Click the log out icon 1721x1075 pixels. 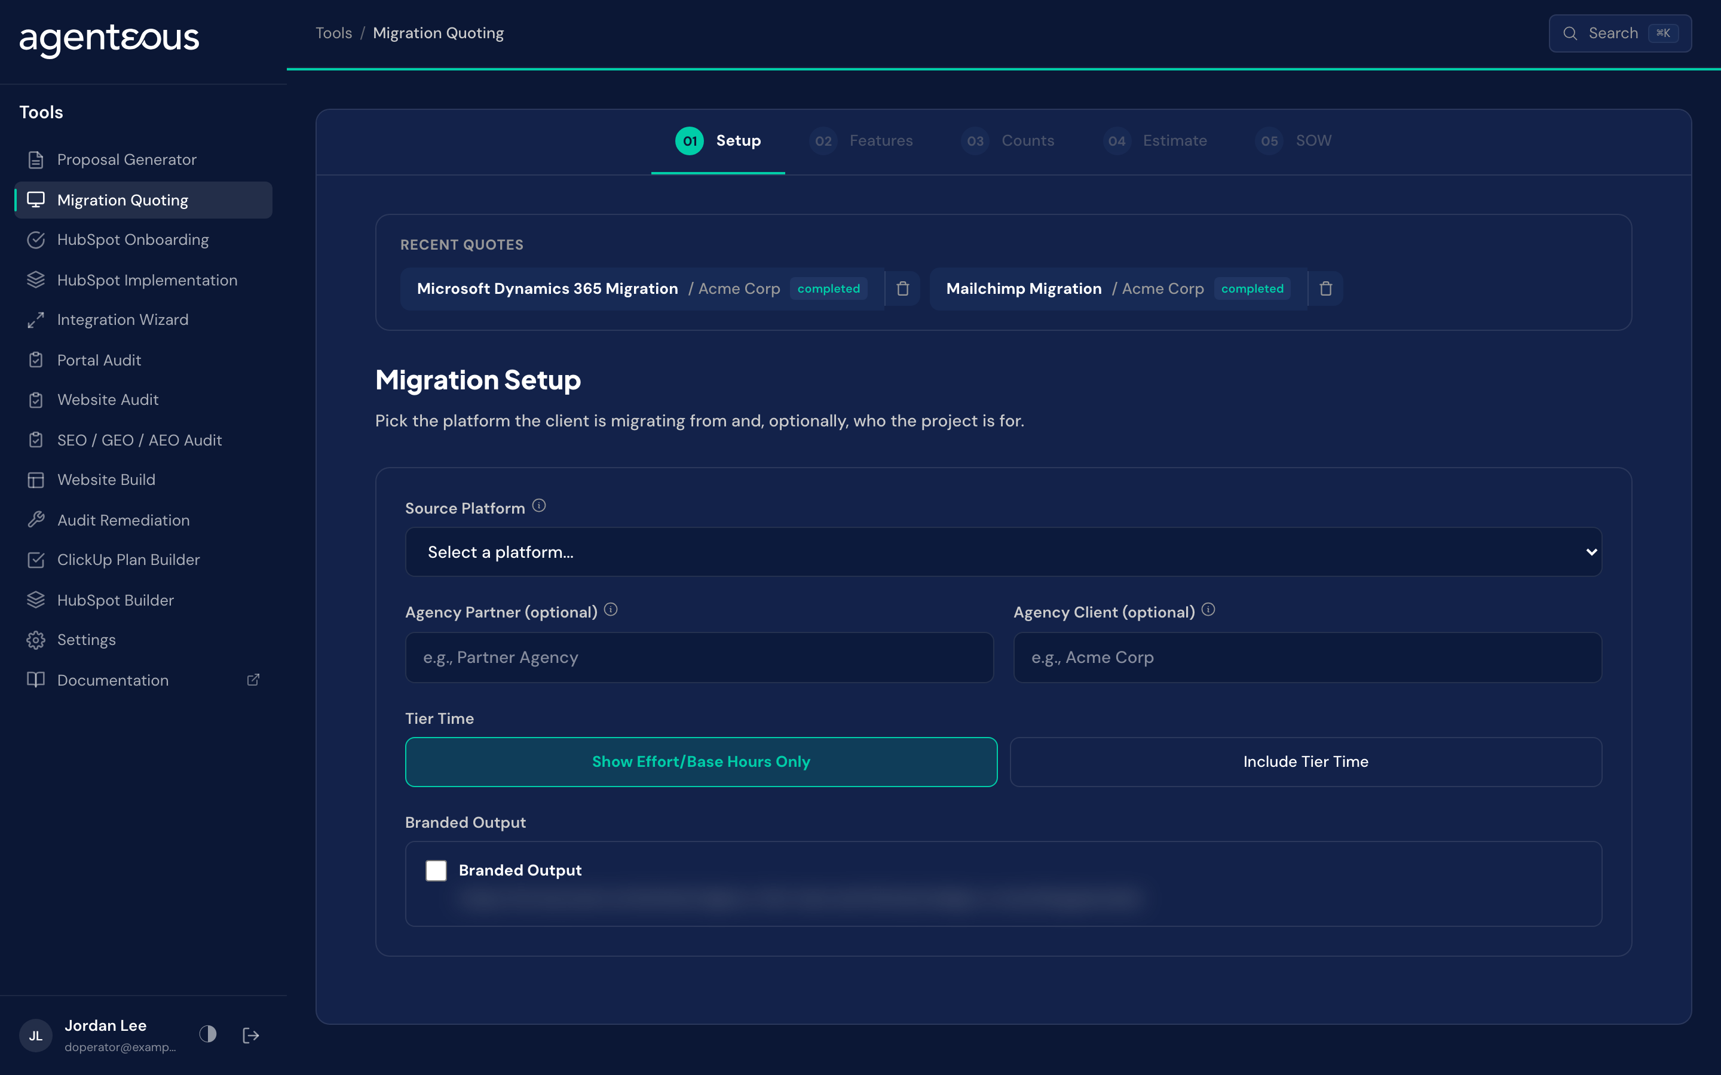(251, 1035)
